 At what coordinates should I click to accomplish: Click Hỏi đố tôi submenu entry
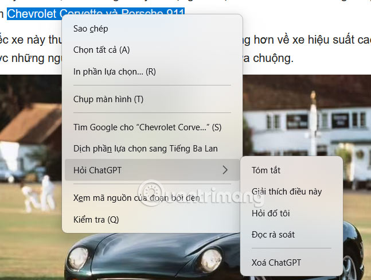click(291, 213)
